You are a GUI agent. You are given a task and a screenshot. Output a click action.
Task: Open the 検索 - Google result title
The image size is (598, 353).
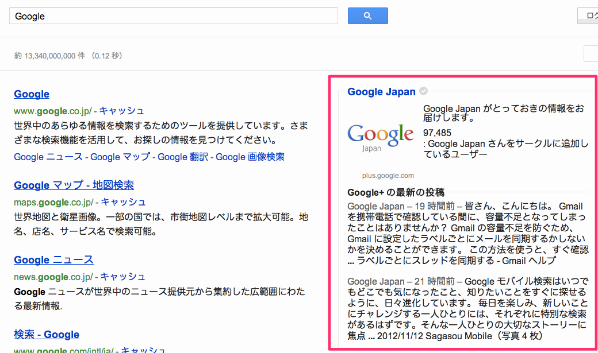47,334
